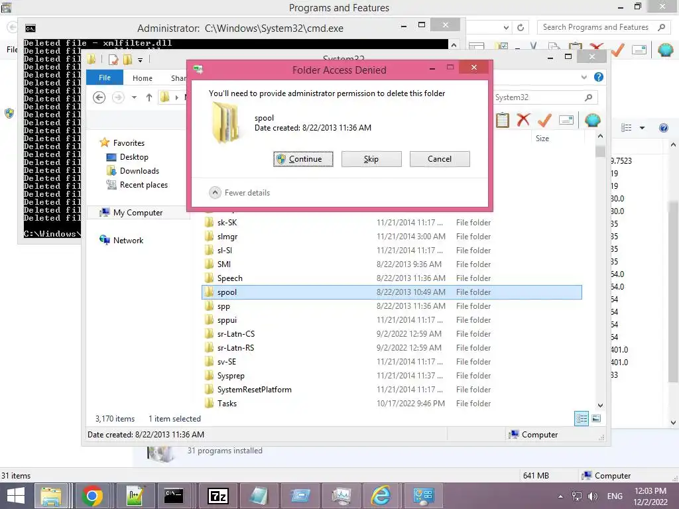
Task: Switch to large icons view in explorer
Action: [596, 418]
